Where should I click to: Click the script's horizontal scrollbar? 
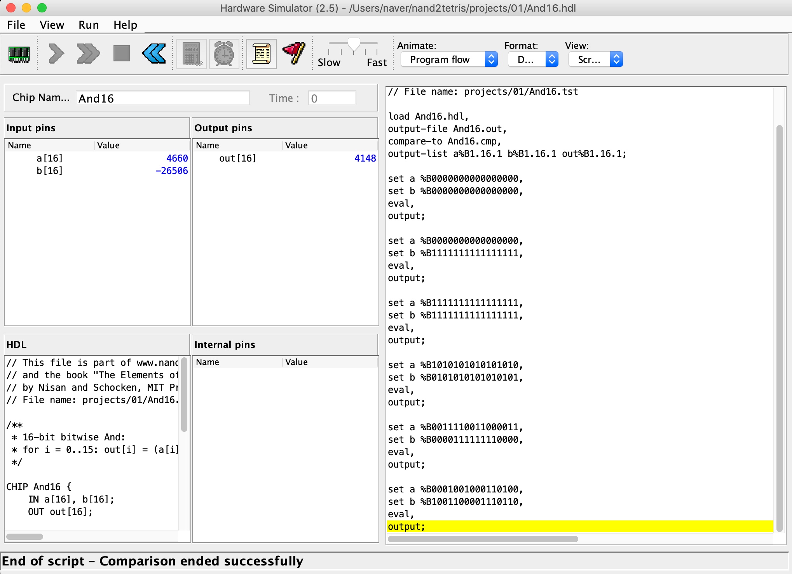483,539
